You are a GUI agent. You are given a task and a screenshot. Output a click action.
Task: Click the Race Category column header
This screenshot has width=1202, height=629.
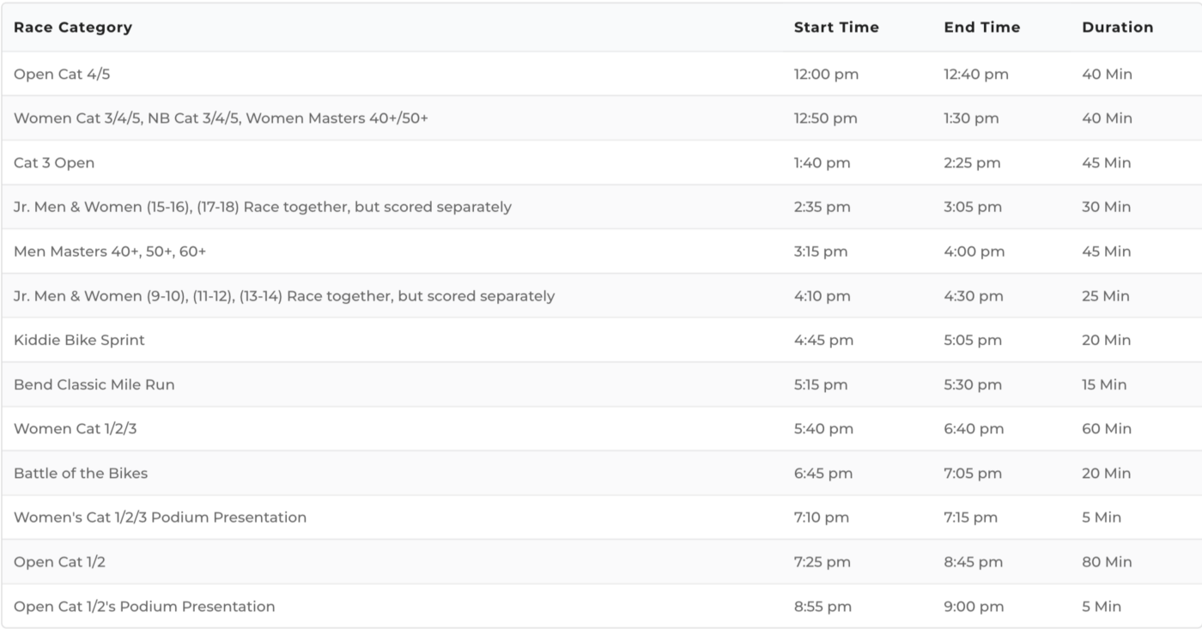73,27
